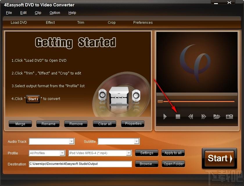Open the iPod Video MPEG-4 format dropdown

129,153
